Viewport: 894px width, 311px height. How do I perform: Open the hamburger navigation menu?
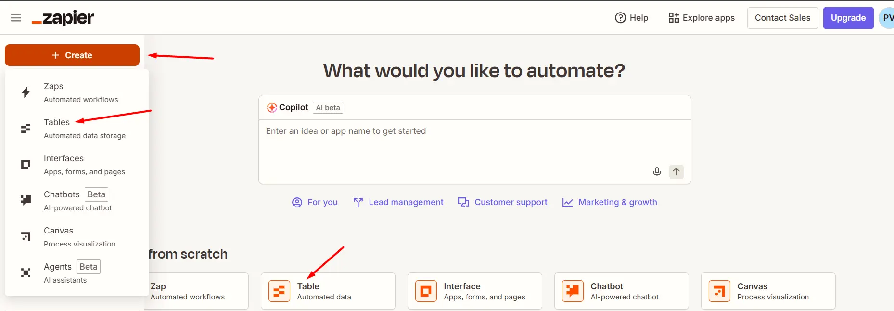click(16, 18)
